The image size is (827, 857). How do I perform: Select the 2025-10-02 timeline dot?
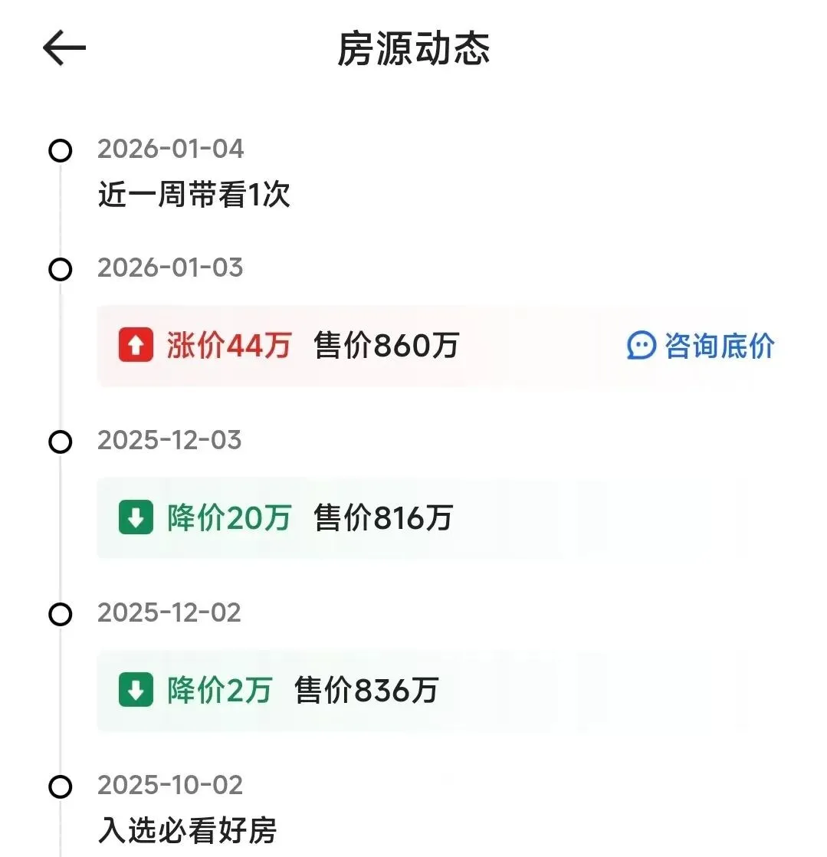point(60,786)
